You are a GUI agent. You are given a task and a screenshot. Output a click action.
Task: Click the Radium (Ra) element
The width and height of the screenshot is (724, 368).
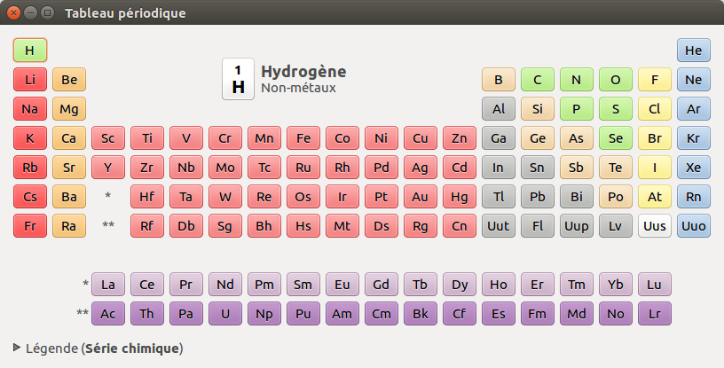pyautogui.click(x=69, y=226)
